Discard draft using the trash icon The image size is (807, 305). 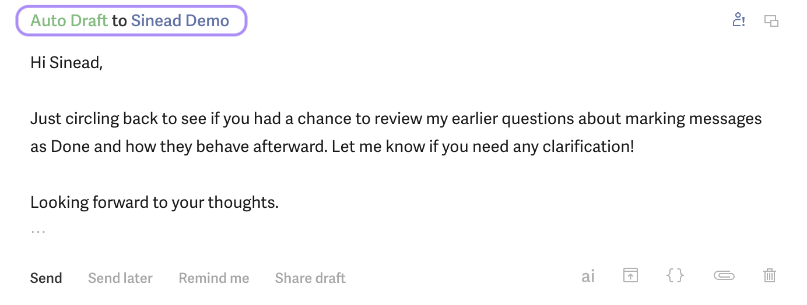770,275
